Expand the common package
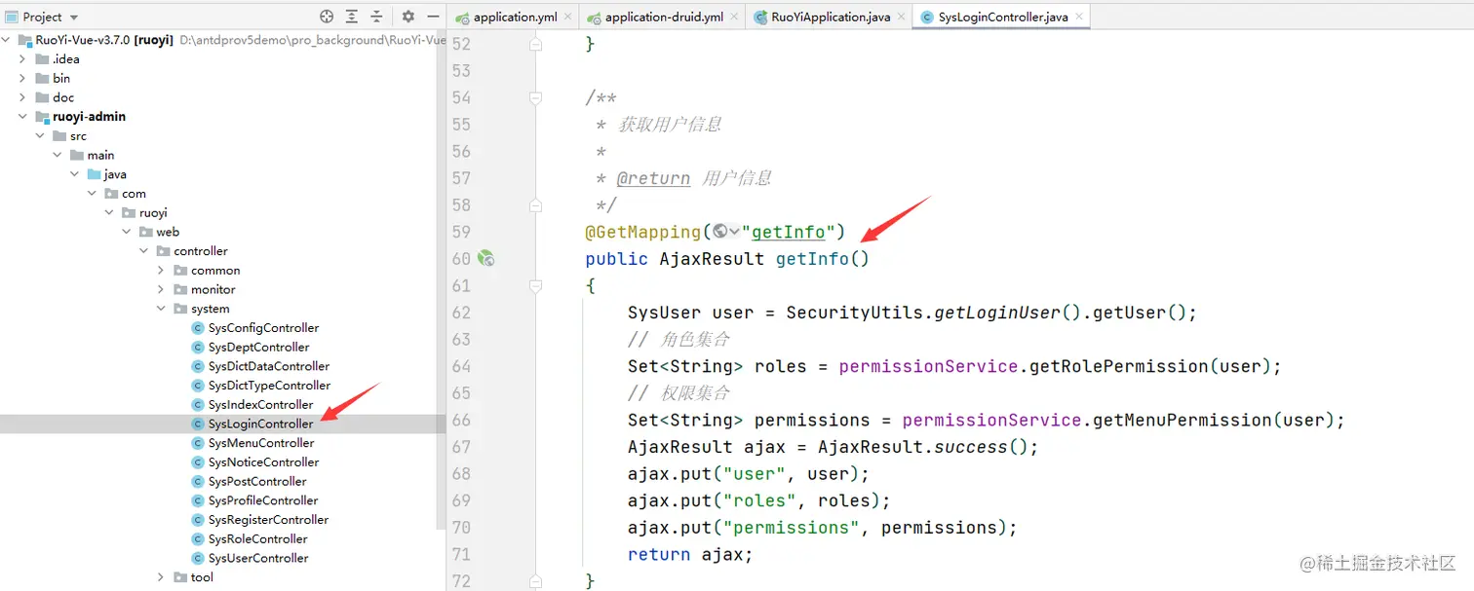 [161, 271]
